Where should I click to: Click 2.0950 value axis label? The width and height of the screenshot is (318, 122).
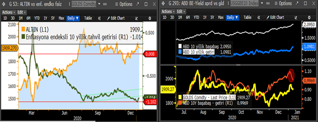click(x=309, y=24)
